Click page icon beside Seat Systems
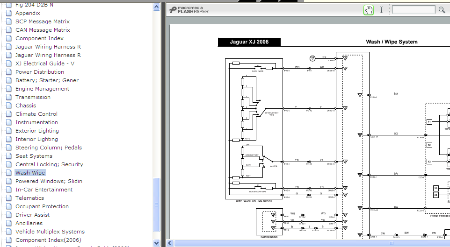Image resolution: width=450 pixels, height=247 pixels. [9, 155]
